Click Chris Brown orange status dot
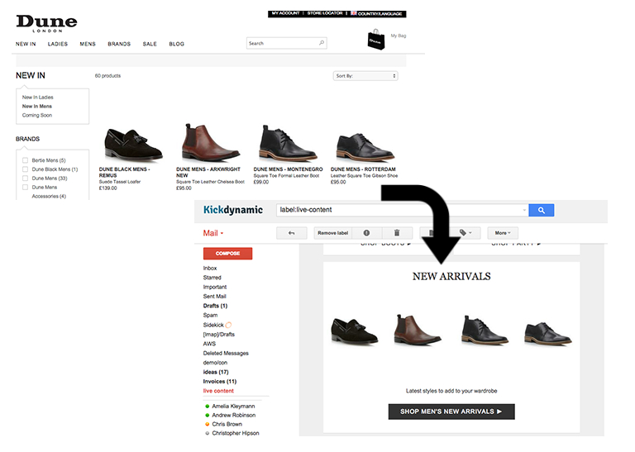 coord(208,424)
